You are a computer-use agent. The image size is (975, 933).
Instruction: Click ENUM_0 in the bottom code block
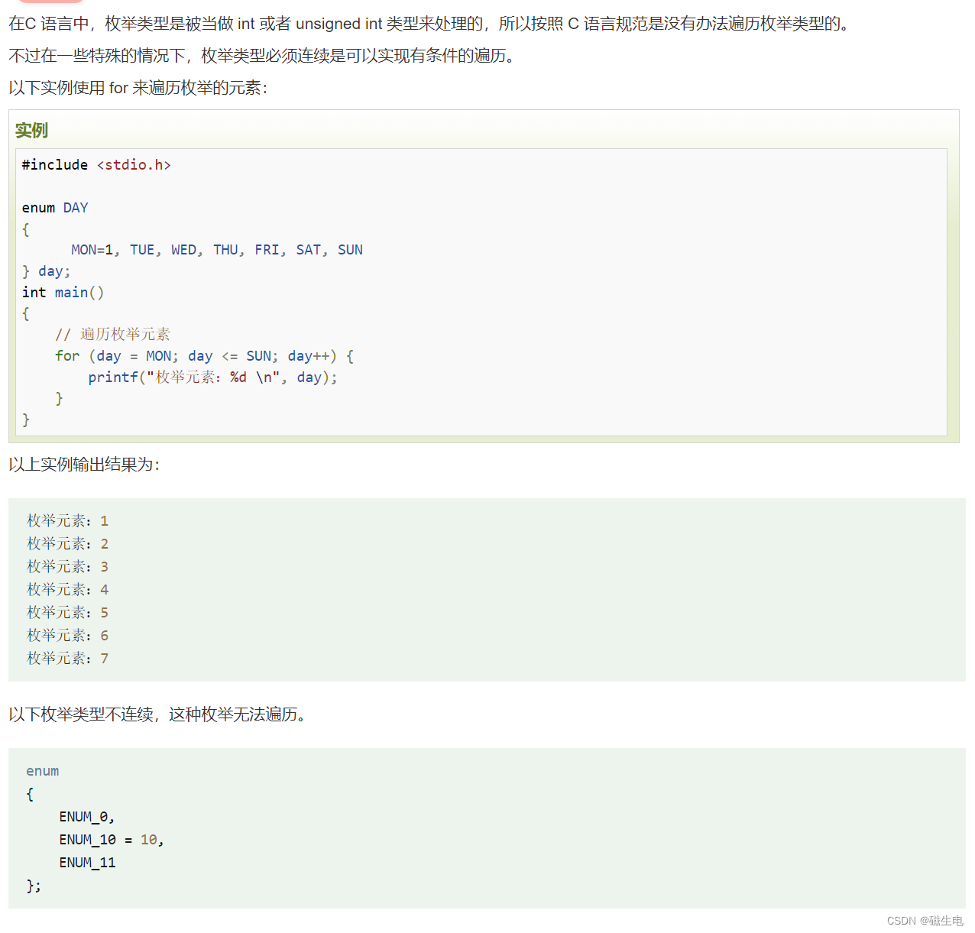coord(84,816)
